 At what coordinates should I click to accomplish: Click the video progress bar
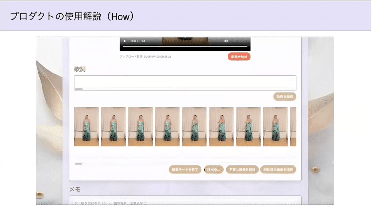(x=185, y=46)
